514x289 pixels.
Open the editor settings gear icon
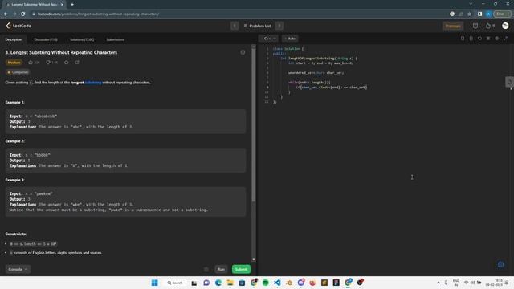coord(496,39)
